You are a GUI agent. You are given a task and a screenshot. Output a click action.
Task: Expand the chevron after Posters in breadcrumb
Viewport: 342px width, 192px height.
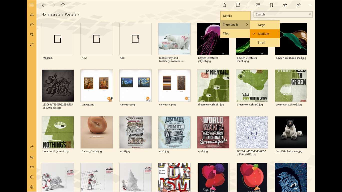(x=78, y=14)
